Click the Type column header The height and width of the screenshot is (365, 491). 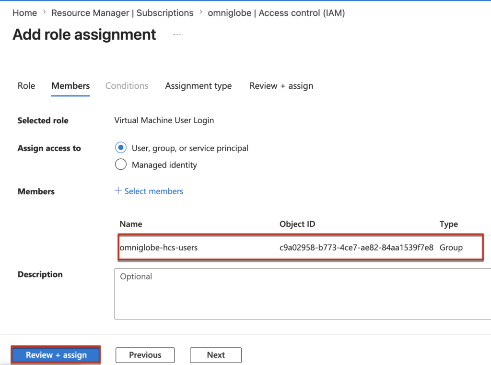448,224
